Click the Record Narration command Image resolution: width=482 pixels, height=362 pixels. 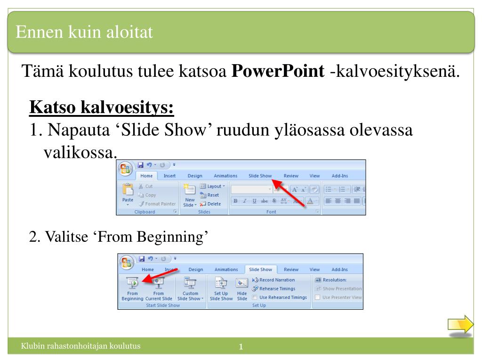coord(273,280)
